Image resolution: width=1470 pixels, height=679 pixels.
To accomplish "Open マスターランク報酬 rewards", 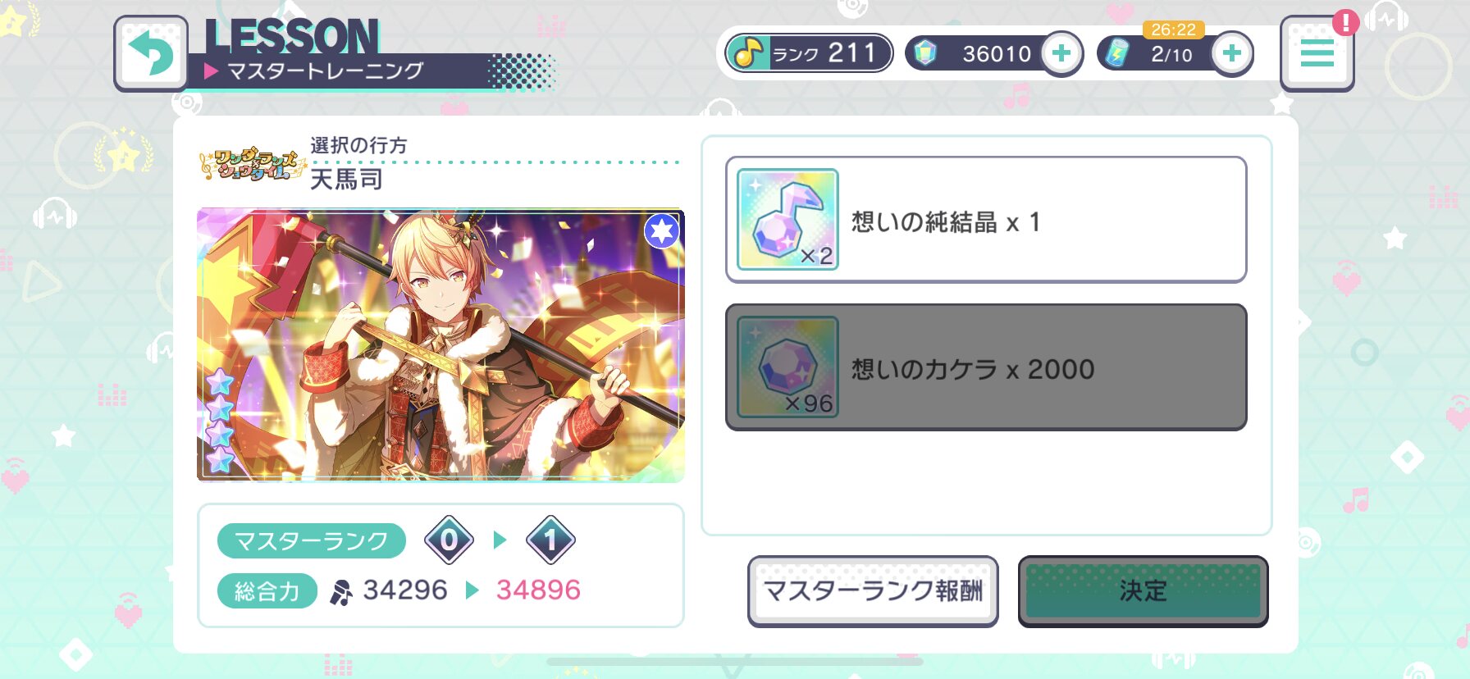I will coord(873,591).
